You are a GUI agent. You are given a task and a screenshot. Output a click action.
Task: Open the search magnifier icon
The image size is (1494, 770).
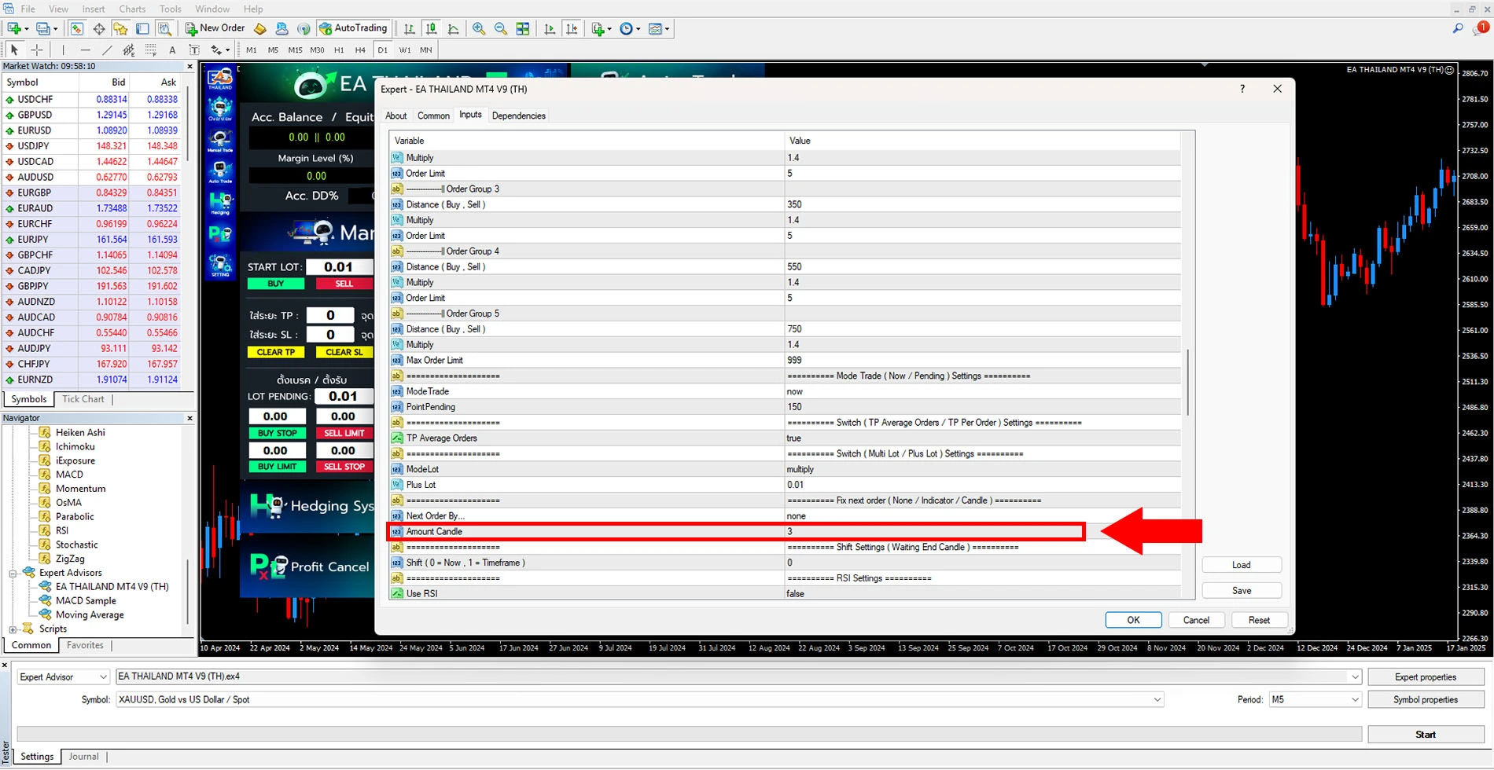pyautogui.click(x=1457, y=28)
